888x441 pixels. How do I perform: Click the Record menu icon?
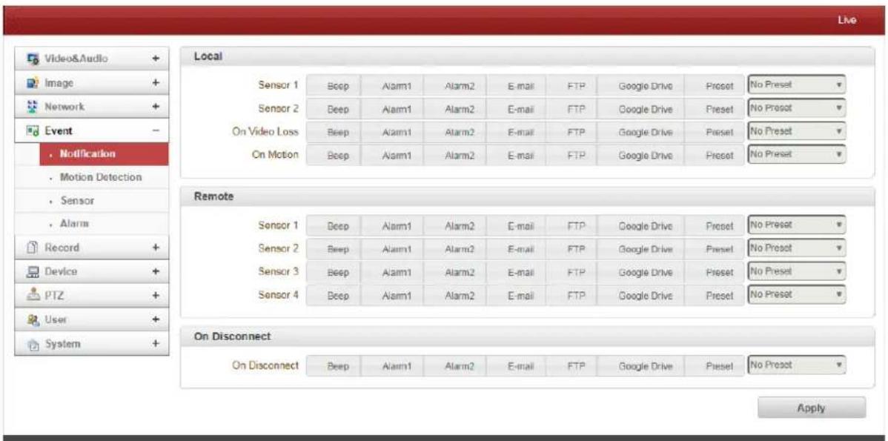[x=32, y=248]
